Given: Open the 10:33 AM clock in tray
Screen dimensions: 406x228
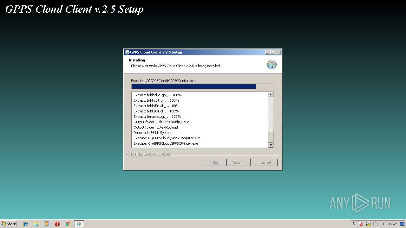Looking at the screenshot, I should click(390, 224).
